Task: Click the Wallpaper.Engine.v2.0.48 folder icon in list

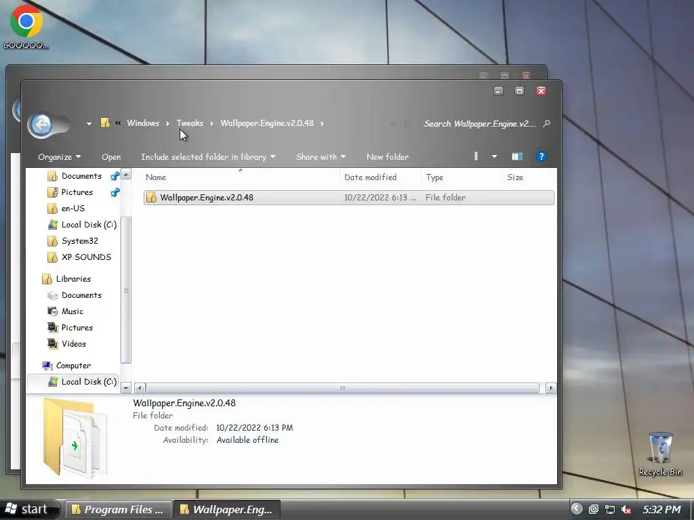Action: (x=151, y=198)
